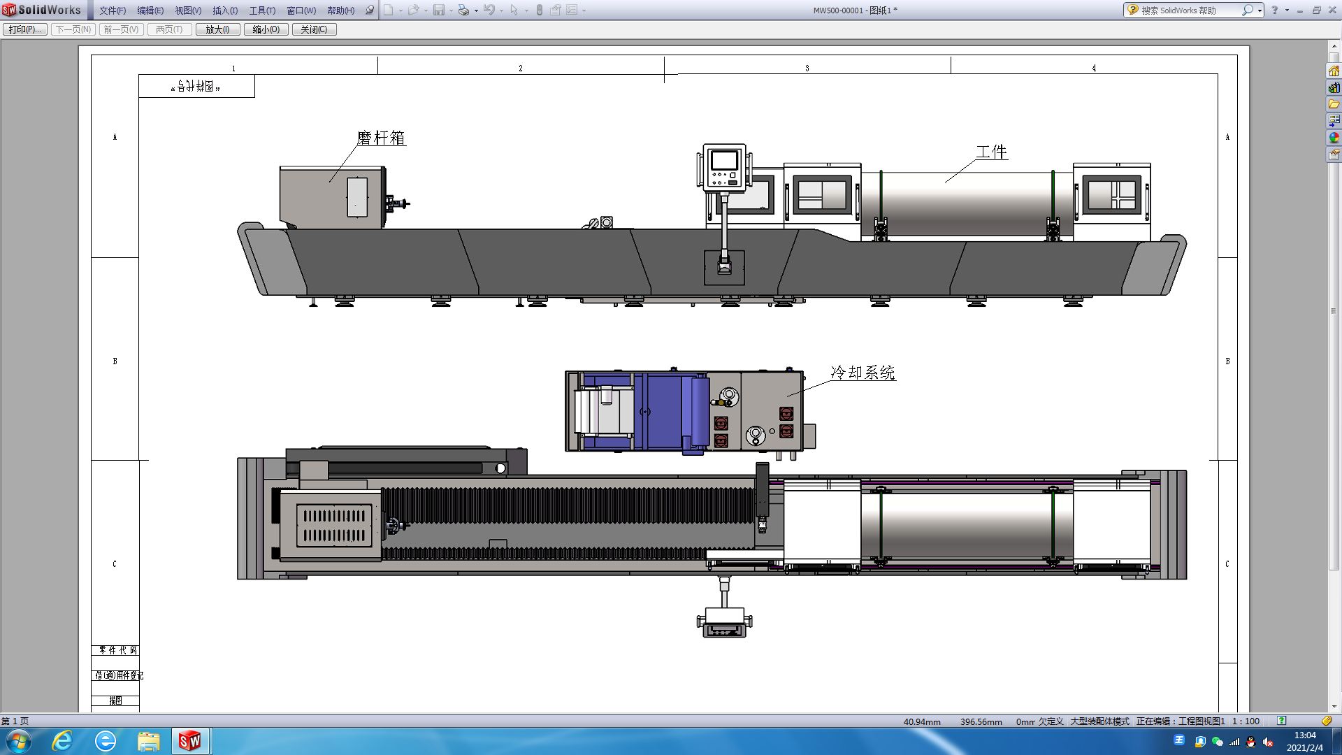Open View Palette pane icon
The width and height of the screenshot is (1342, 755).
pyautogui.click(x=1334, y=121)
